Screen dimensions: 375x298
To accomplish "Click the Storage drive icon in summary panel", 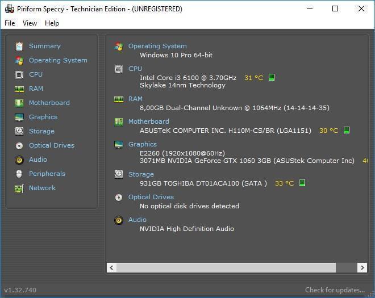I will coord(119,174).
